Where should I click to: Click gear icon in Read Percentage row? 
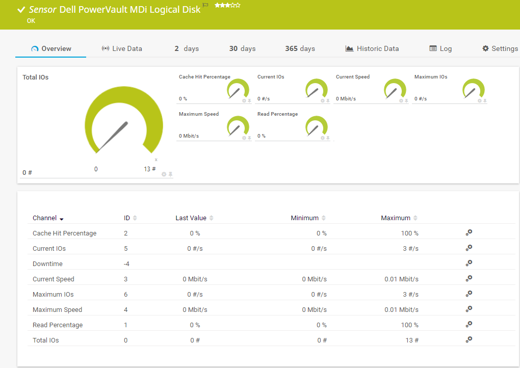pyautogui.click(x=469, y=324)
